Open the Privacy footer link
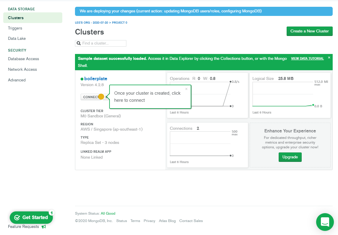This screenshot has height=235, width=338. click(149, 221)
